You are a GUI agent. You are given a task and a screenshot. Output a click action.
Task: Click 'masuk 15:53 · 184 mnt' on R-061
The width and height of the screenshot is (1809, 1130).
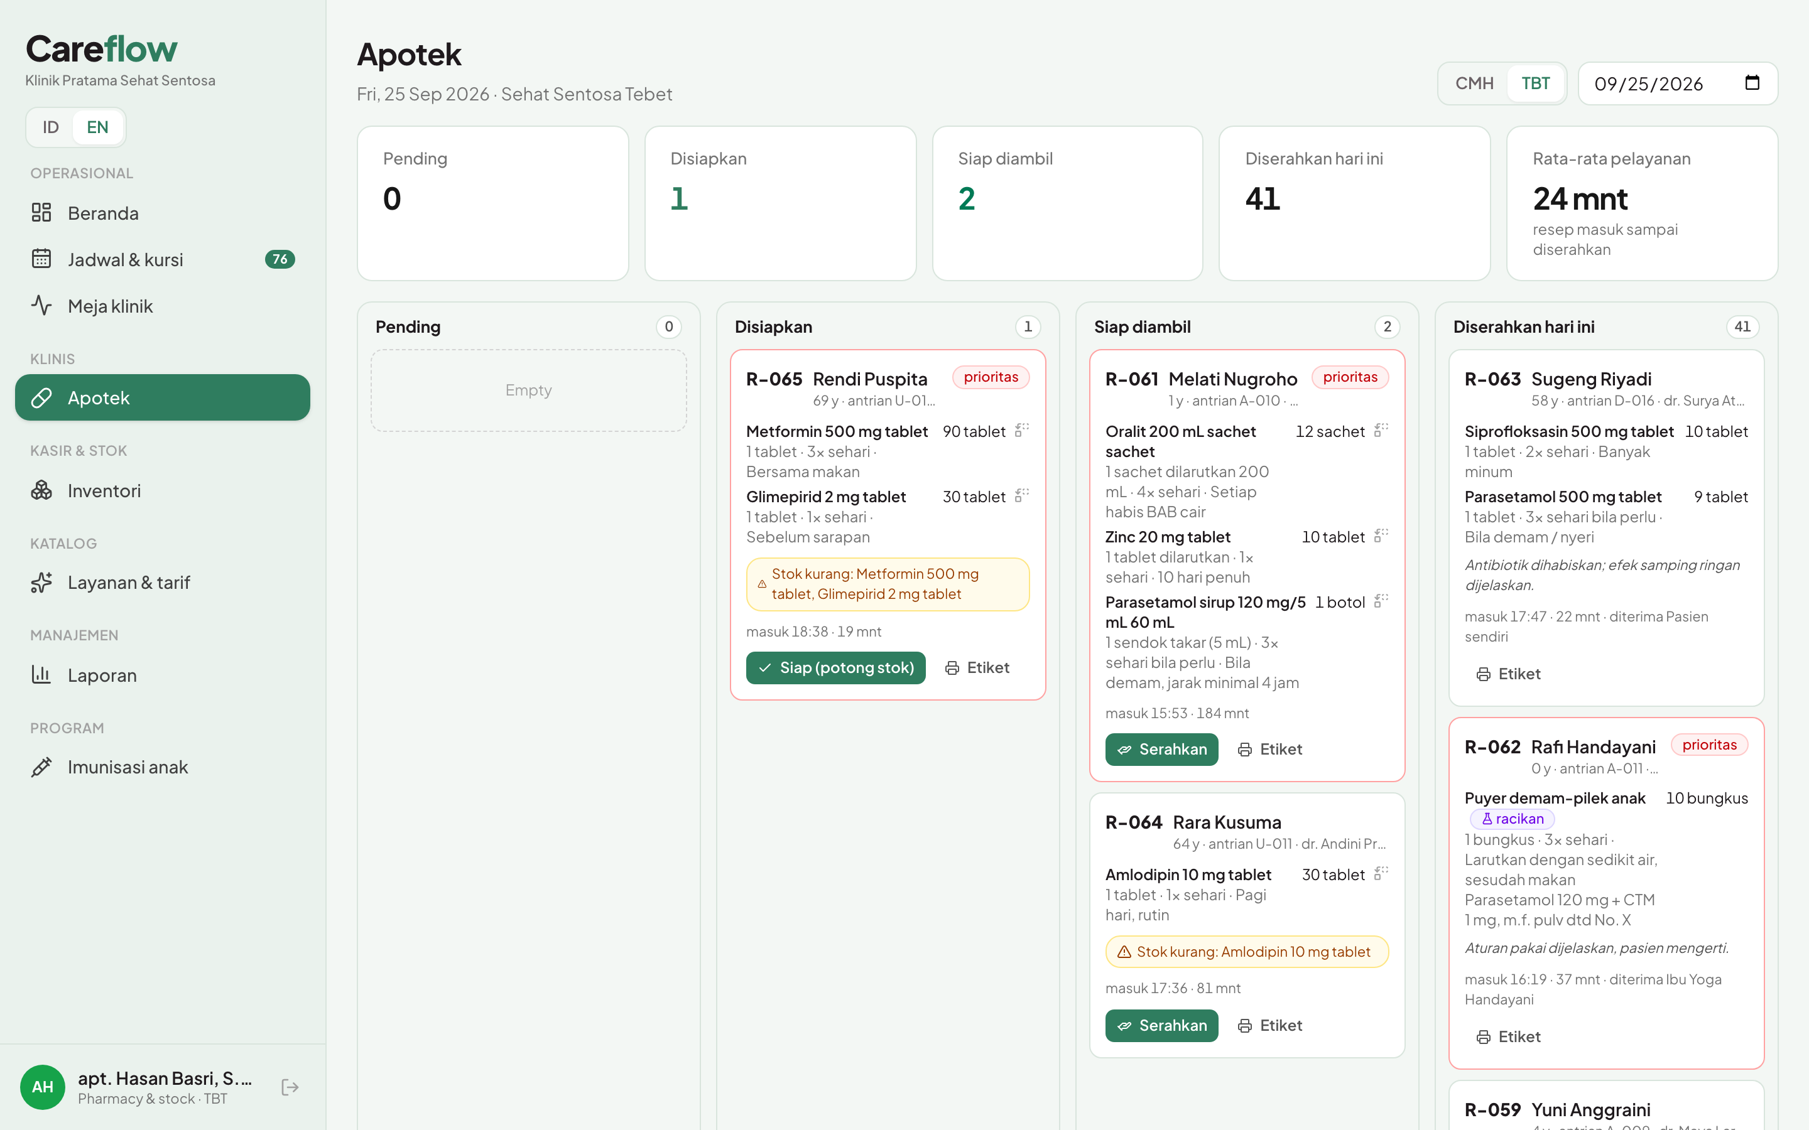(x=1176, y=713)
